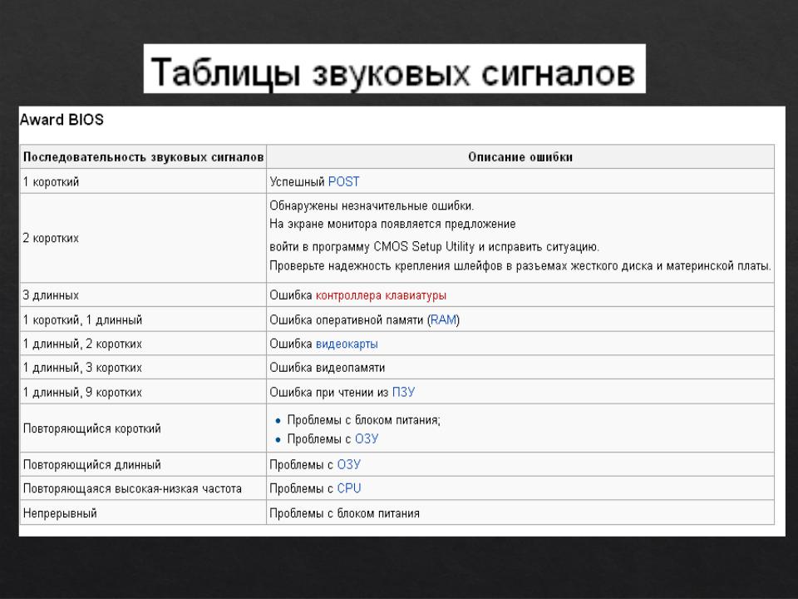
Task: Open the CPU link
Action: (x=348, y=488)
